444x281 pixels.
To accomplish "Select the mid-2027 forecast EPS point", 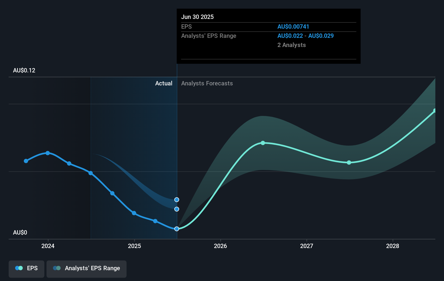I will 349,162.
